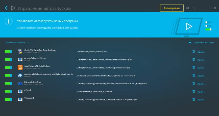Open settings via the gear icon
The width and height of the screenshot is (219, 116).
click(x=188, y=8)
